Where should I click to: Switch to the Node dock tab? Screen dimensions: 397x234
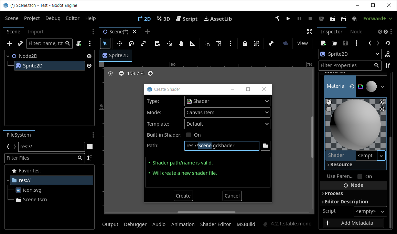[x=356, y=32]
